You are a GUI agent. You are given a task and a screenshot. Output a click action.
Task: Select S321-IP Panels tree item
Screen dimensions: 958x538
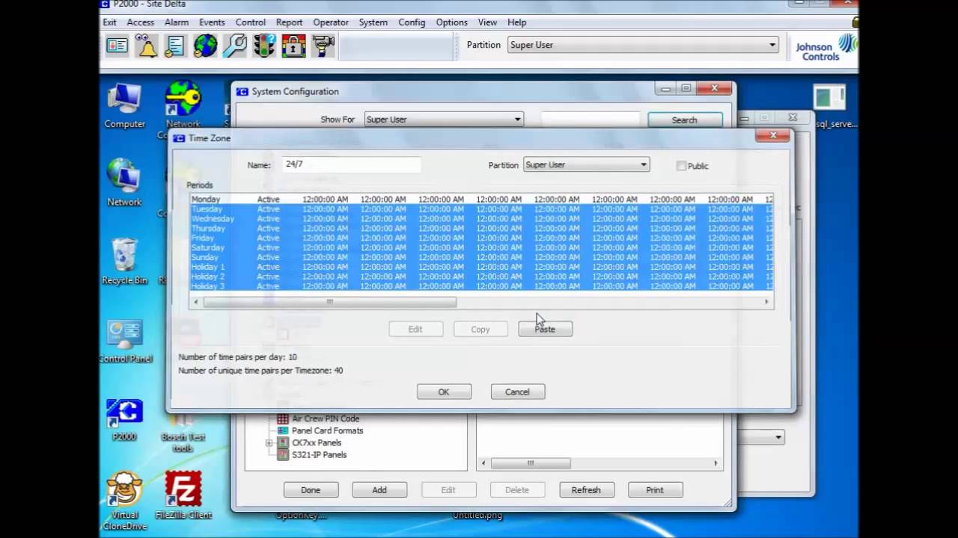coord(319,454)
